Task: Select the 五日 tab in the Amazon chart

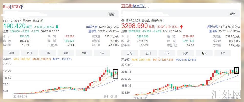Action: (148, 53)
